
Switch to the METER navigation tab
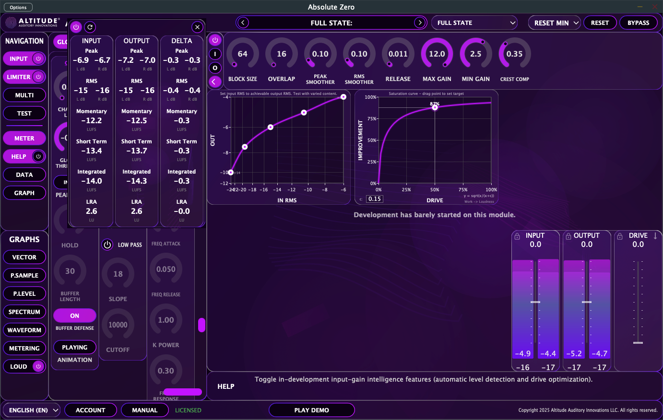pos(24,138)
